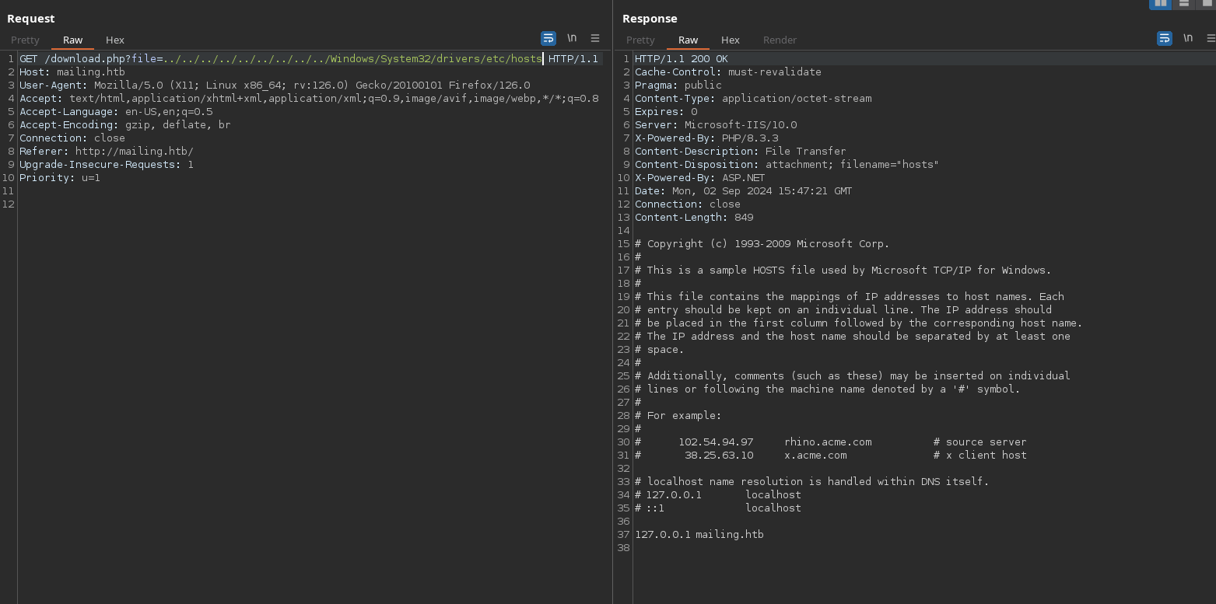Click Connection: close in the Response
The width and height of the screenshot is (1216, 604).
(688, 204)
